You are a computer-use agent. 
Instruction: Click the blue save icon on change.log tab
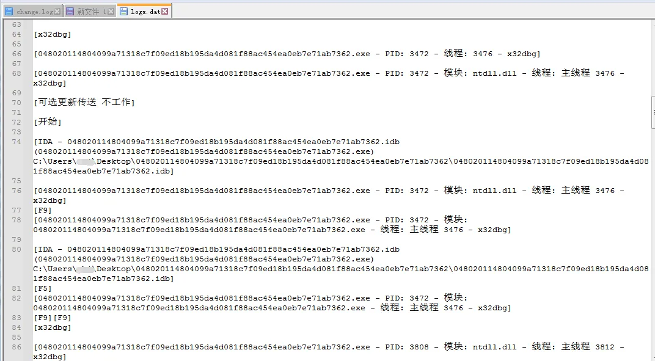pos(9,12)
